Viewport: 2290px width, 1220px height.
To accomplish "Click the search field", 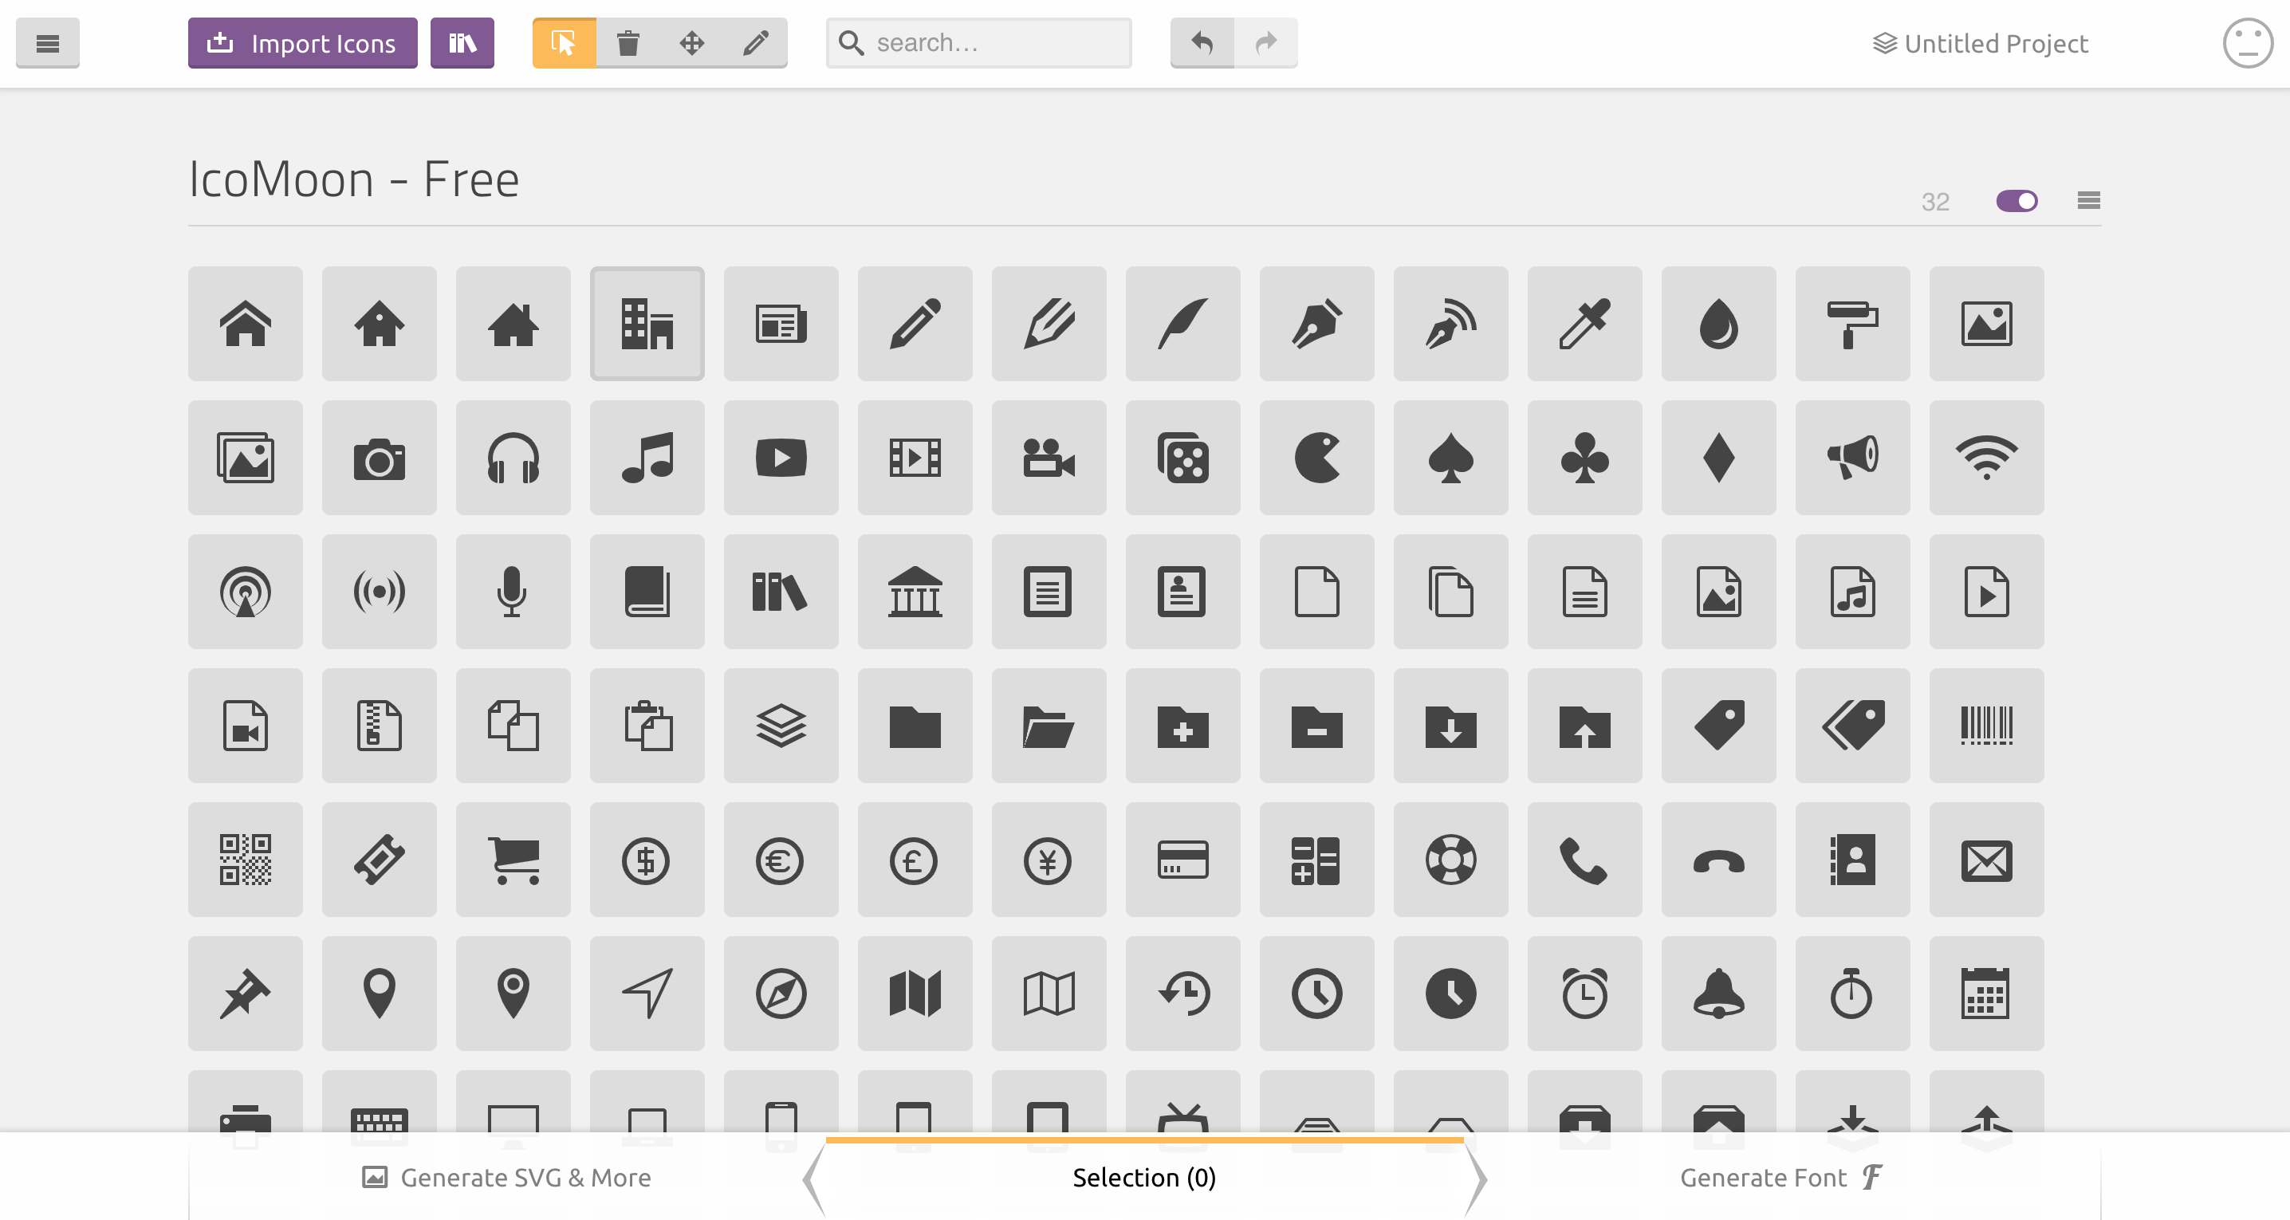I will point(978,41).
